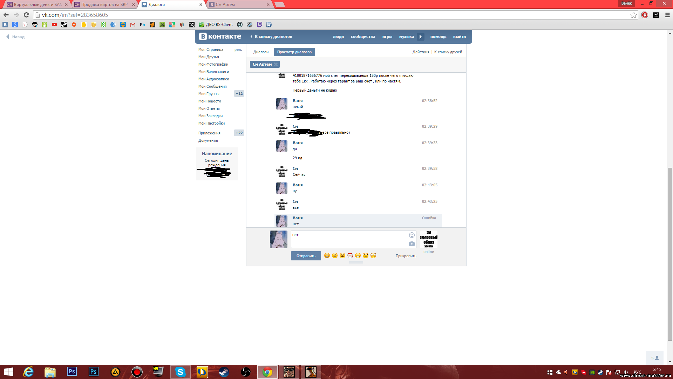Open the Действия actions dropdown
Screen dimensions: 673x379
coord(421,52)
